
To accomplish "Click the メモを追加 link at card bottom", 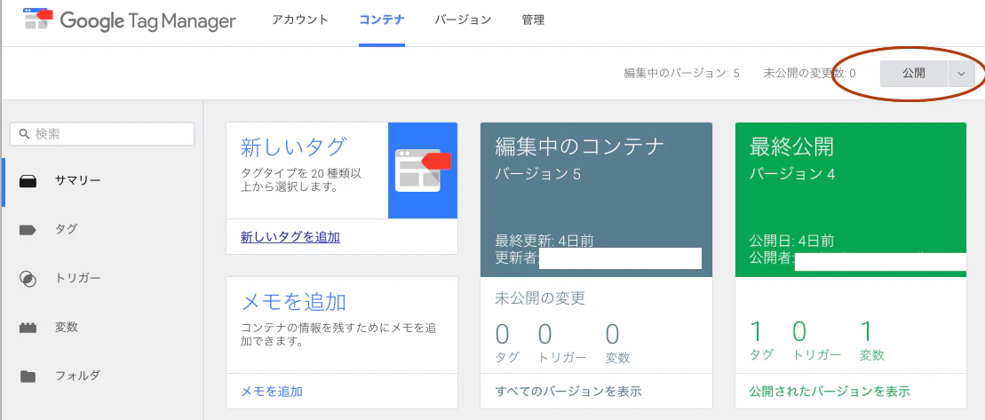I will pos(272,391).
